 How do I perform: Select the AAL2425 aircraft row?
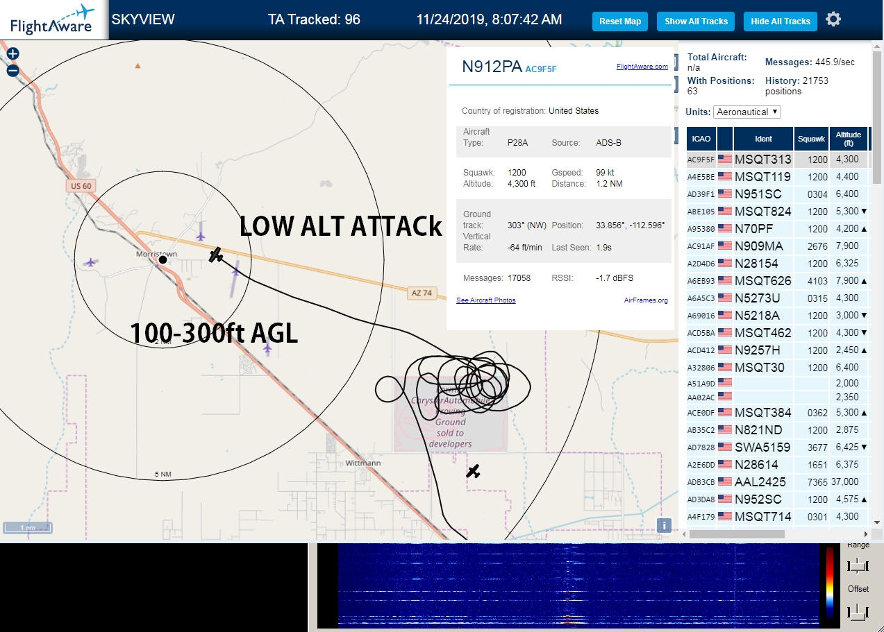pyautogui.click(x=777, y=482)
